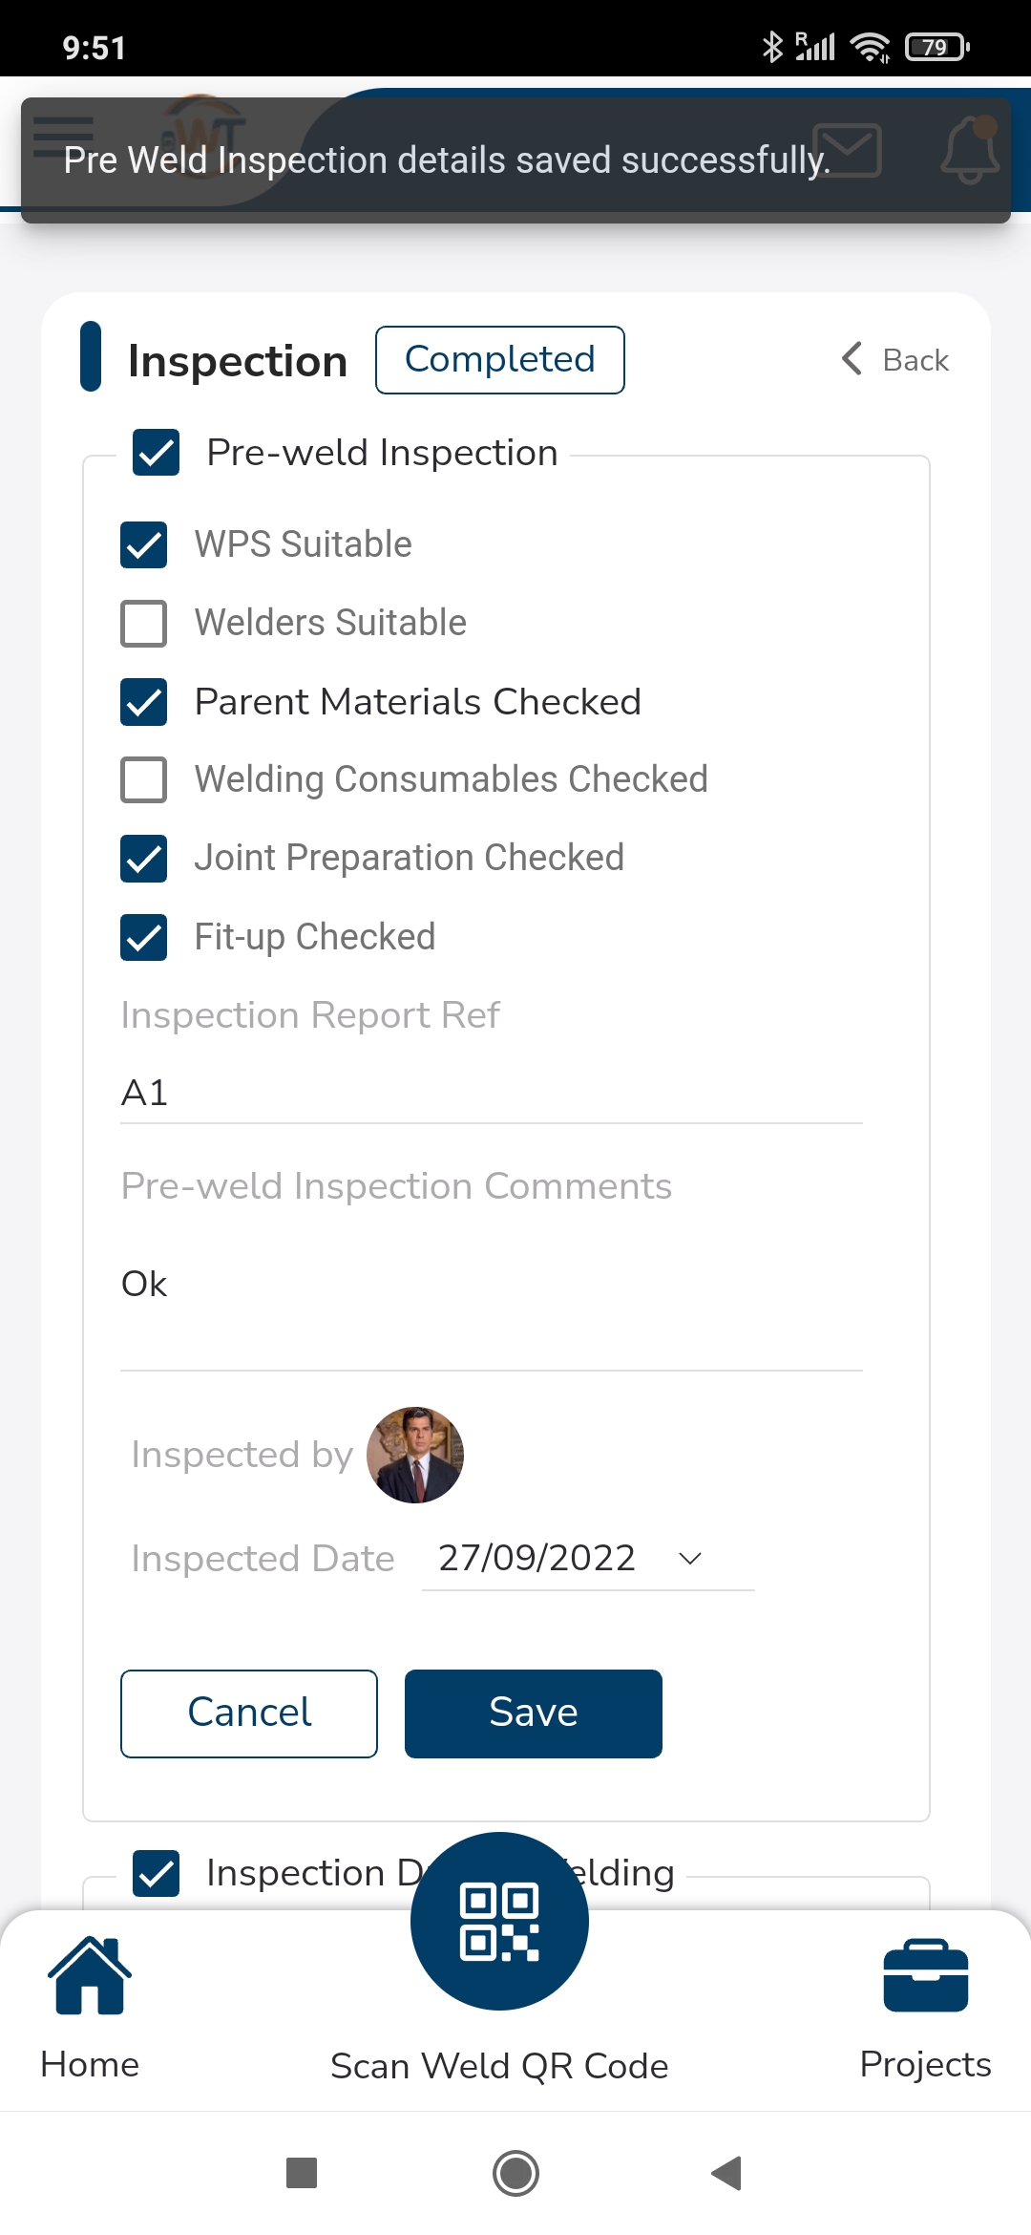The width and height of the screenshot is (1031, 2235).
Task: Tap the Android home circle icon
Action: pyautogui.click(x=515, y=2173)
